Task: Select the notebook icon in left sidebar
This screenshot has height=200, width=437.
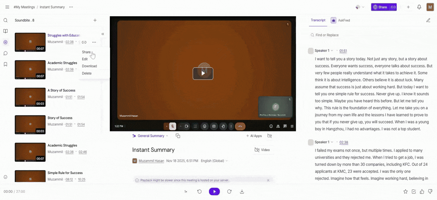Action: click(x=5, y=31)
